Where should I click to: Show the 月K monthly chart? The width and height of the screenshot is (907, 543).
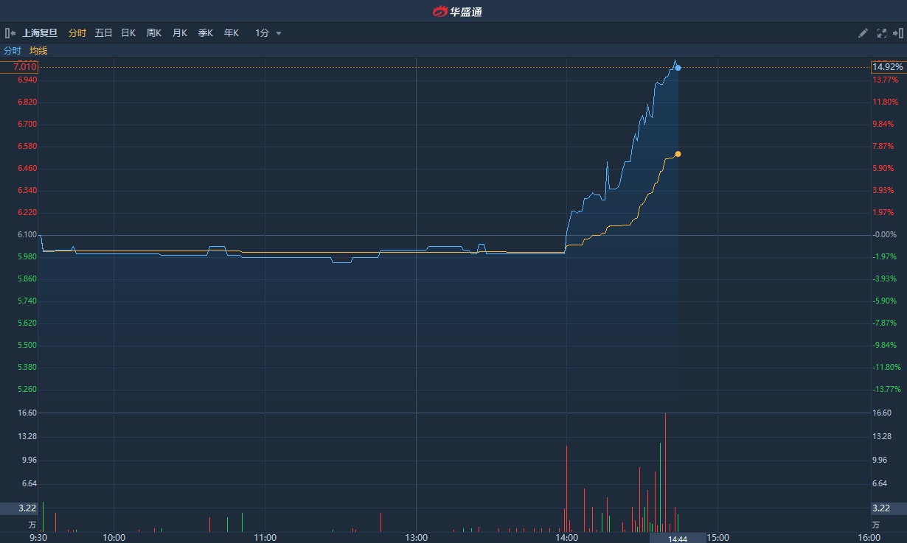click(180, 33)
